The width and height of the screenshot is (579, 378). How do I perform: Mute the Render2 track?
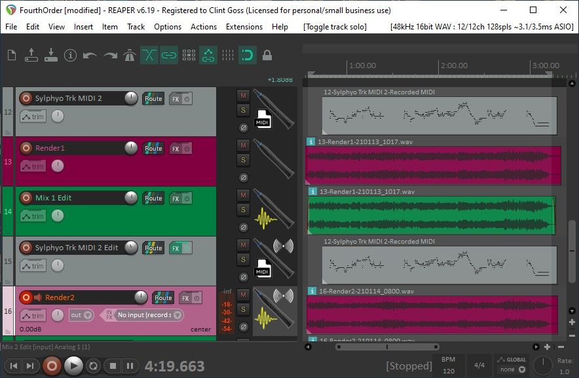tap(242, 294)
